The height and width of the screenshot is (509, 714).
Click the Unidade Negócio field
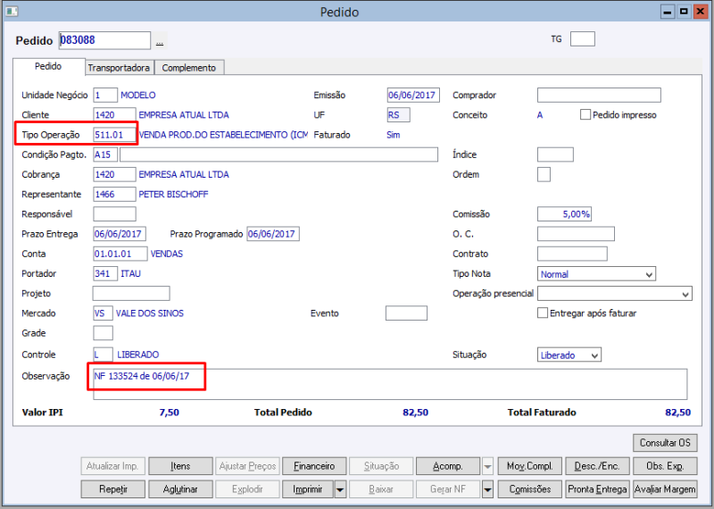pos(105,96)
